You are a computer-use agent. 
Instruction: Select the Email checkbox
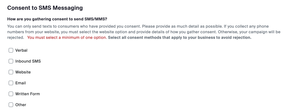(x=11, y=83)
